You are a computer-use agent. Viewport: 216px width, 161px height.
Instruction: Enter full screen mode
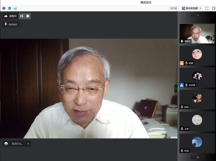click(x=207, y=8)
